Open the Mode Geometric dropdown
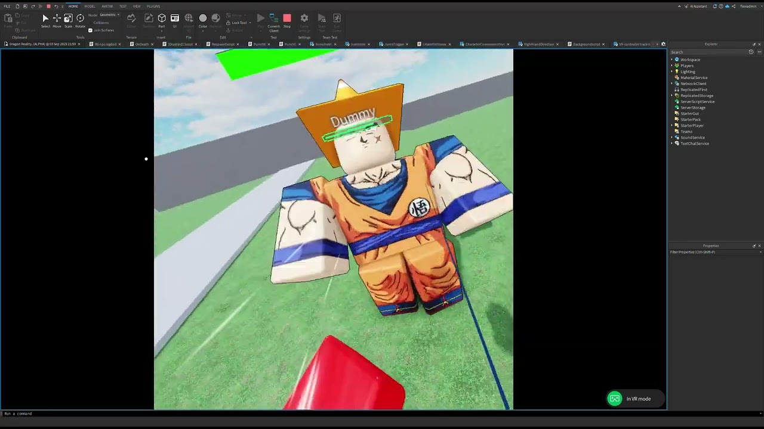 [109, 15]
